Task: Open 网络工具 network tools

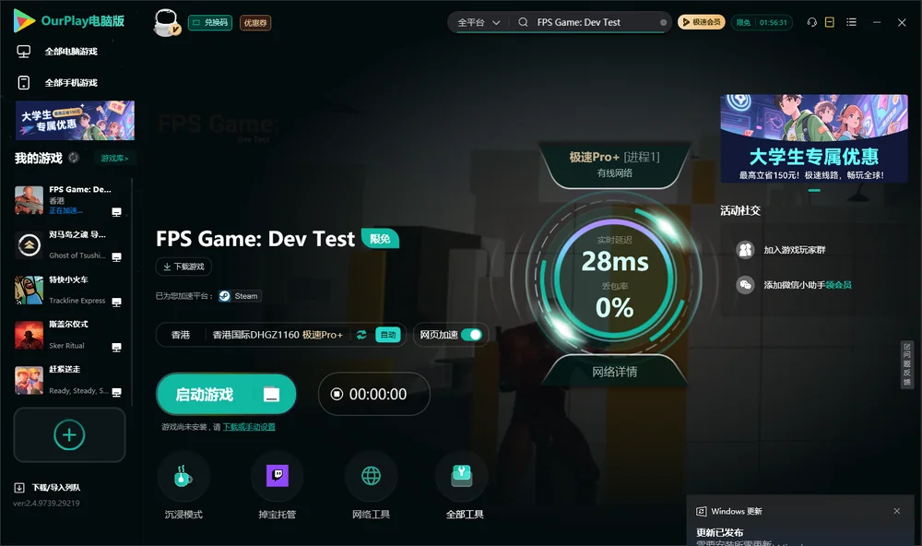Action: (371, 486)
